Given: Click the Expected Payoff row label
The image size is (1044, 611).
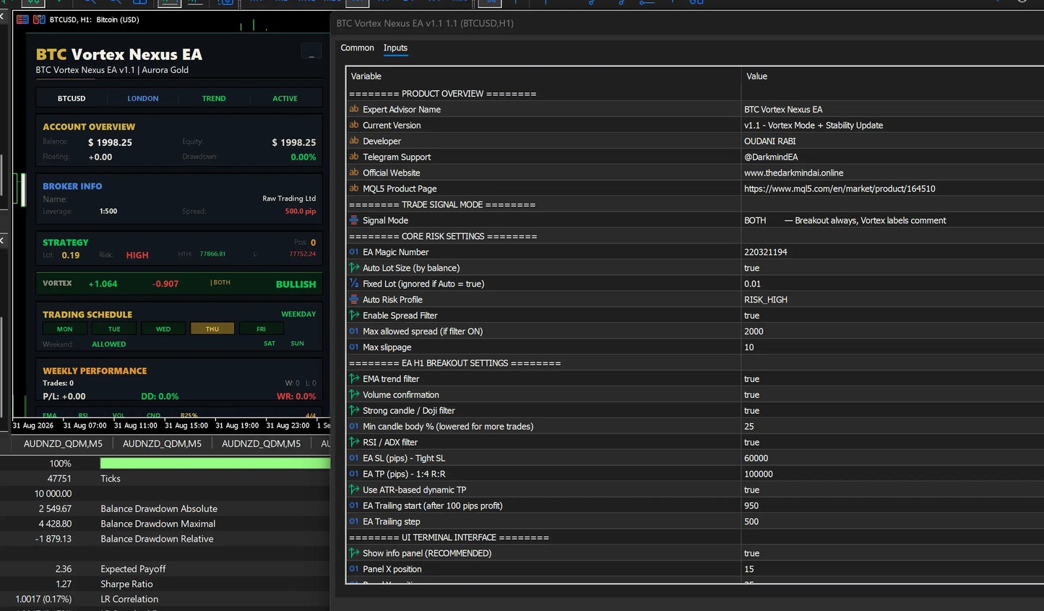Looking at the screenshot, I should point(133,569).
